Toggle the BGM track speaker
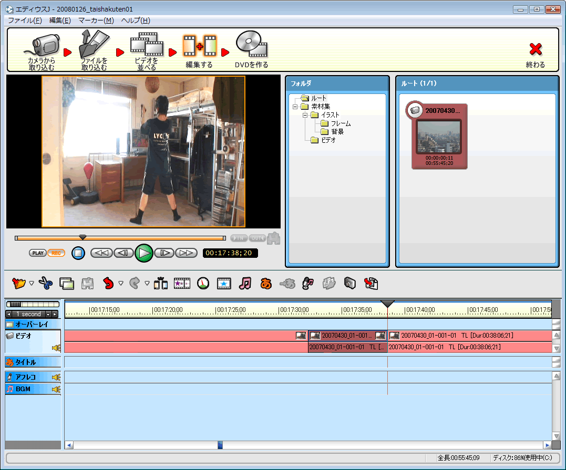The image size is (566, 470). pos(56,390)
